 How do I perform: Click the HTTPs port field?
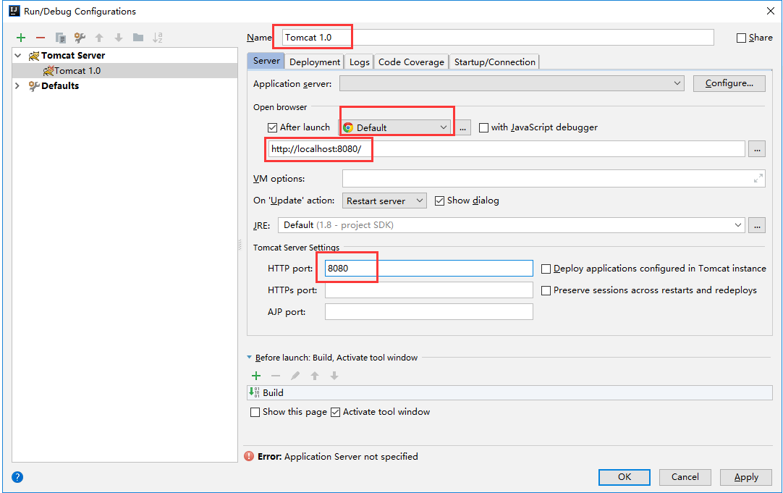429,290
